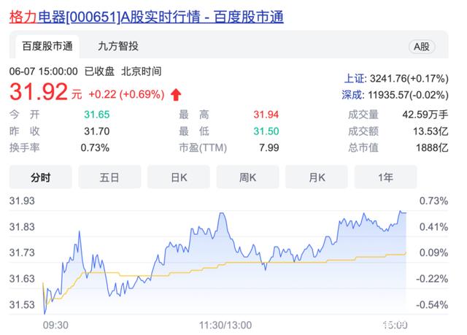Click the 成交额 value 13.53亿
This screenshot has height=335, width=467.
[431, 131]
